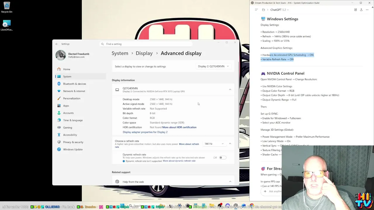The width and height of the screenshot is (374, 210).
Task: Click the Windows Settings heading in ChatGPT
Action: pyautogui.click(x=283, y=19)
